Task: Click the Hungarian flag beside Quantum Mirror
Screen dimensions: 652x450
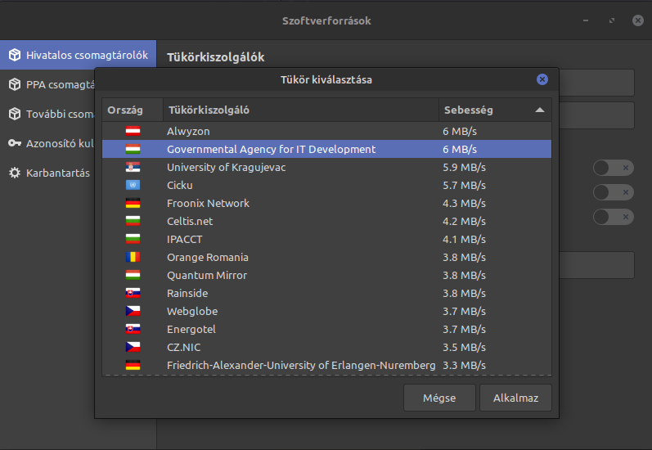Action: (133, 275)
